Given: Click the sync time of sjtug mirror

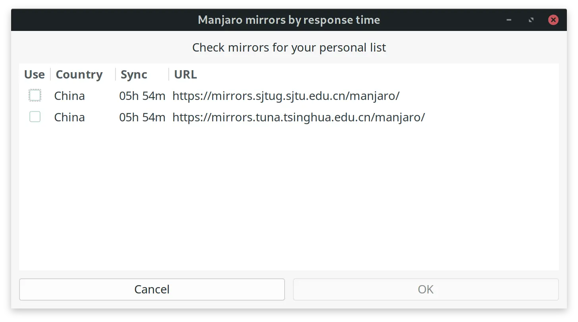Looking at the screenshot, I should pos(142,96).
